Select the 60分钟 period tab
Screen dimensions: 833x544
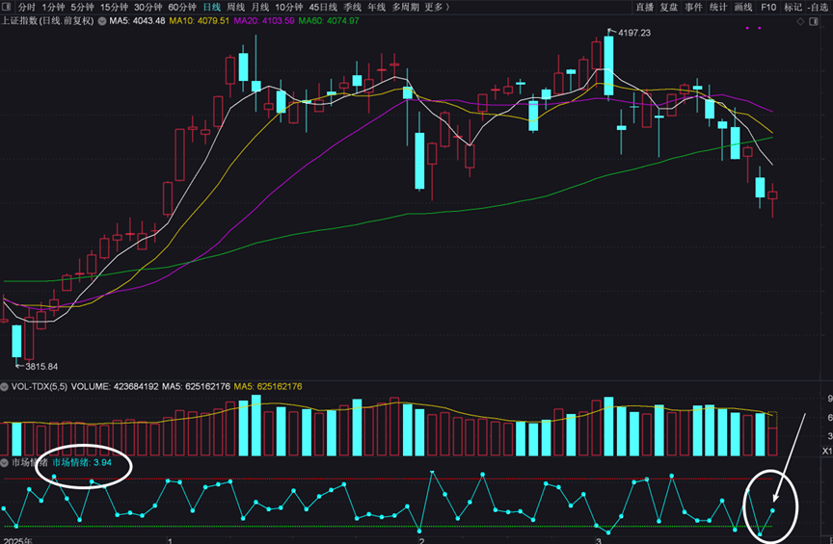181,7
